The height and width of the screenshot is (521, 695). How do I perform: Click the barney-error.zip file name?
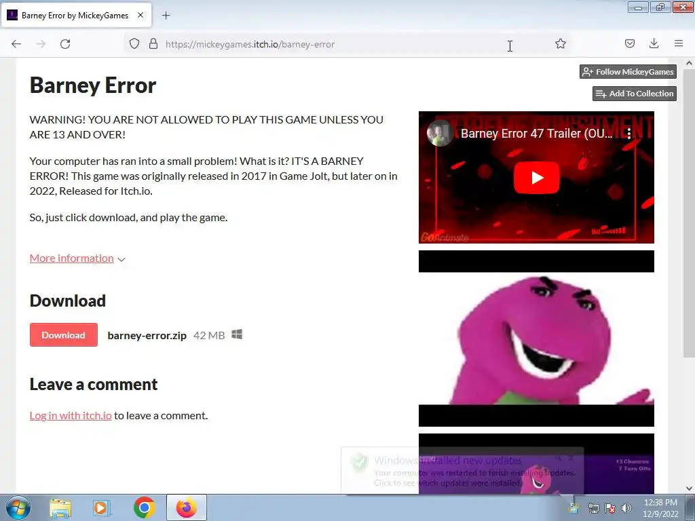pyautogui.click(x=147, y=335)
